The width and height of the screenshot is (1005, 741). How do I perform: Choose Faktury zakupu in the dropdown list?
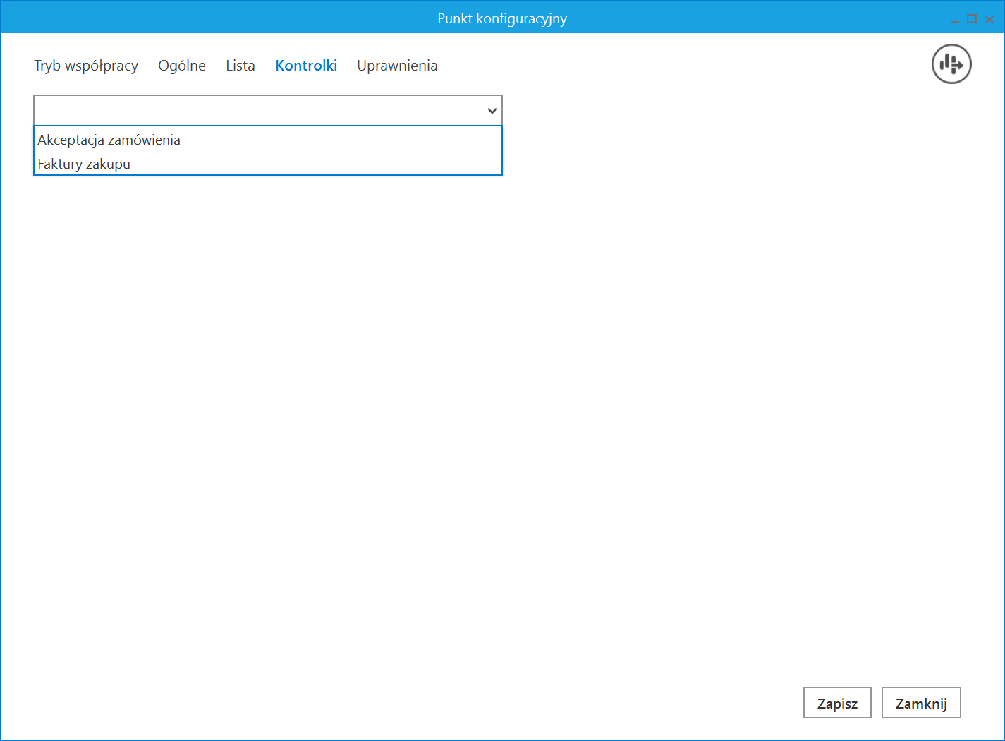[x=84, y=164]
